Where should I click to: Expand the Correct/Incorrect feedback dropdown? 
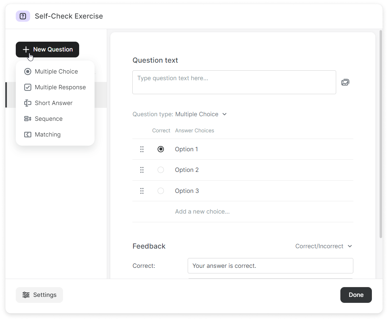point(324,246)
